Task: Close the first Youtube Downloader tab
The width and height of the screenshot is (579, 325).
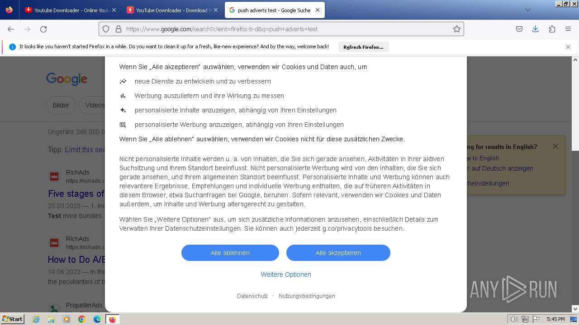Action: [114, 10]
